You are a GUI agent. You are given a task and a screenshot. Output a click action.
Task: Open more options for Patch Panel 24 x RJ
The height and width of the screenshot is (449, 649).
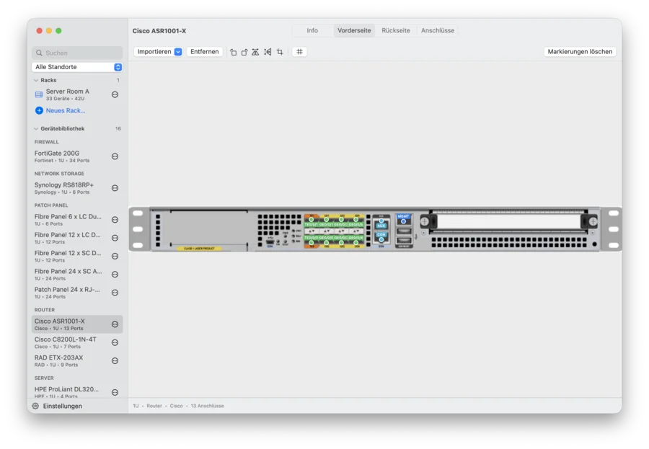click(115, 293)
